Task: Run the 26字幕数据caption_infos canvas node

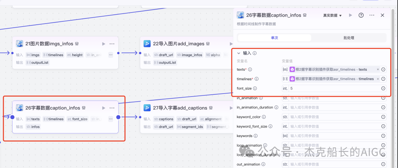Action: (104, 108)
